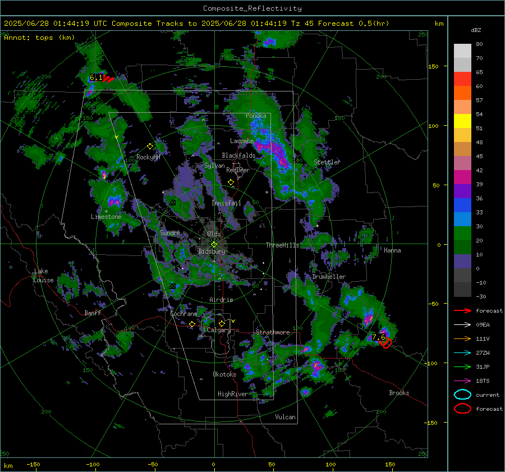Viewport: 505px width, 472px height.
Task: Select the purple swatch between 39 and 36
Action: point(462,191)
